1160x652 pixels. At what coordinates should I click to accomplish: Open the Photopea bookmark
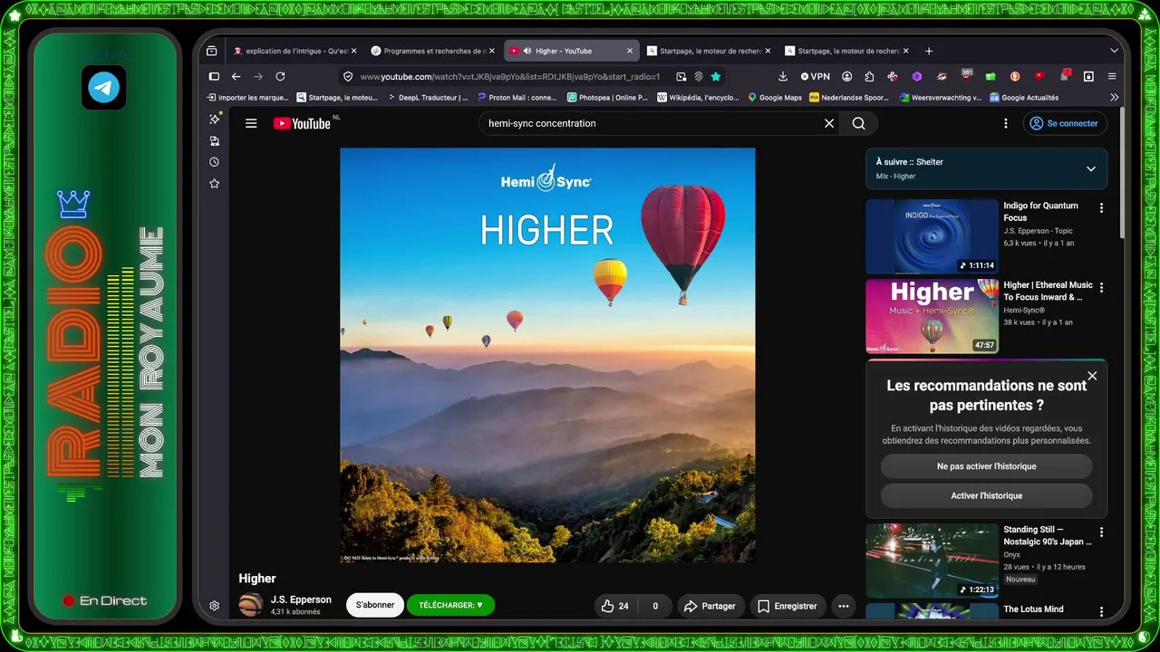[607, 97]
